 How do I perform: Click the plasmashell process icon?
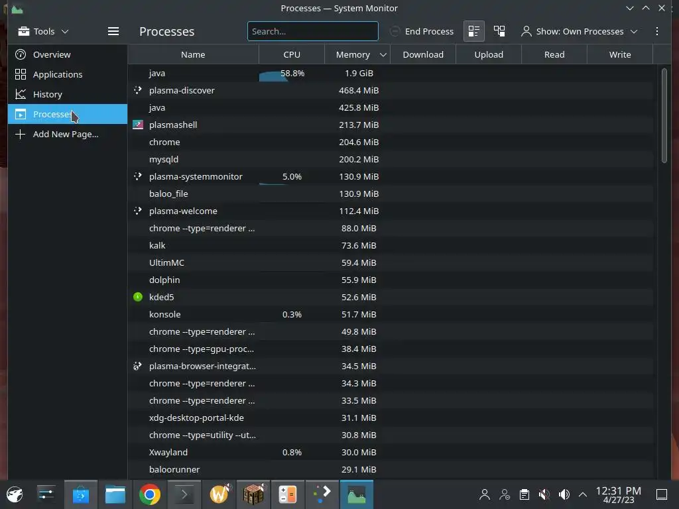pos(138,125)
